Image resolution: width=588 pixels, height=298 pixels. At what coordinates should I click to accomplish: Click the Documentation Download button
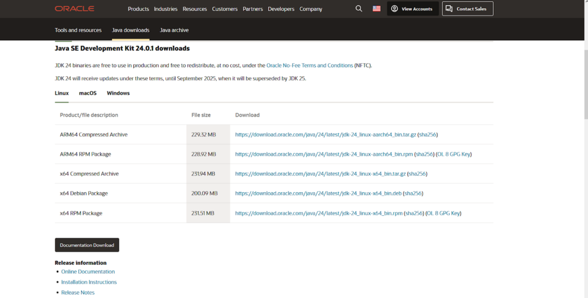coord(87,245)
